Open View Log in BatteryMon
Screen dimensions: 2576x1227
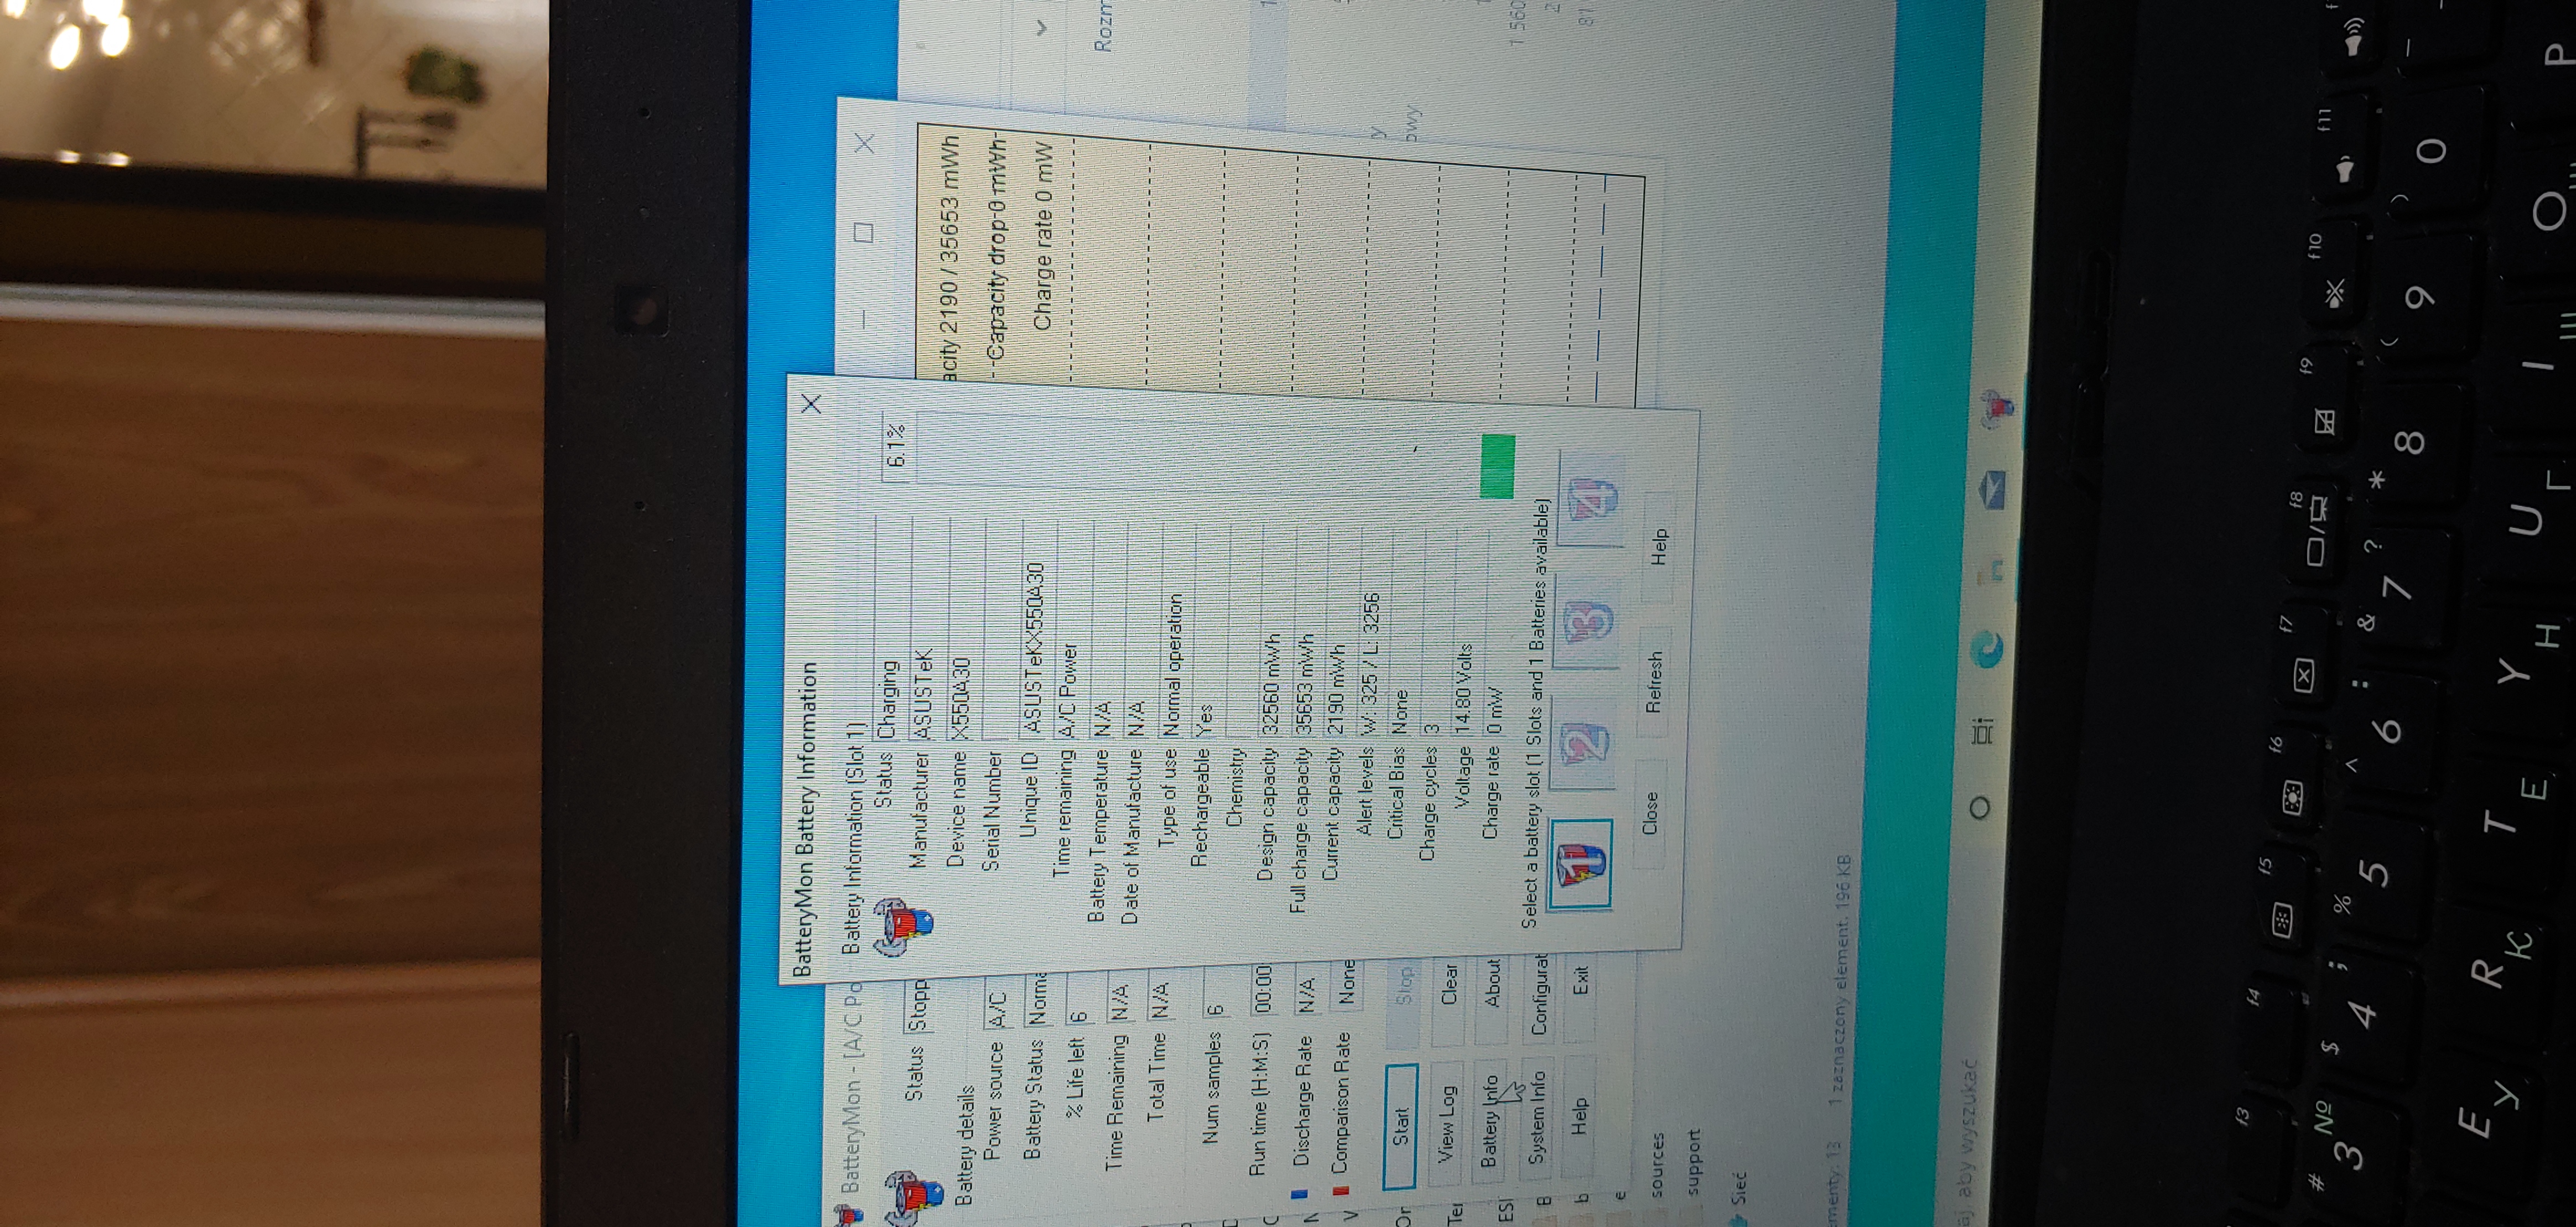(1446, 1124)
